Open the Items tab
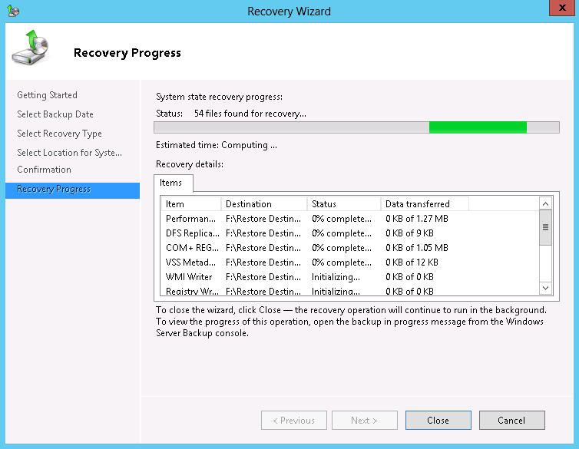The height and width of the screenshot is (449, 579). coord(170,183)
